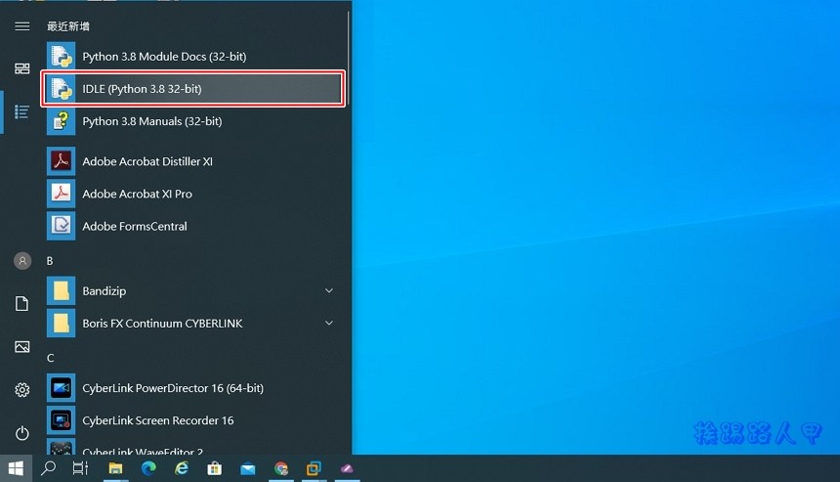Open the Settings gear icon

click(21, 390)
